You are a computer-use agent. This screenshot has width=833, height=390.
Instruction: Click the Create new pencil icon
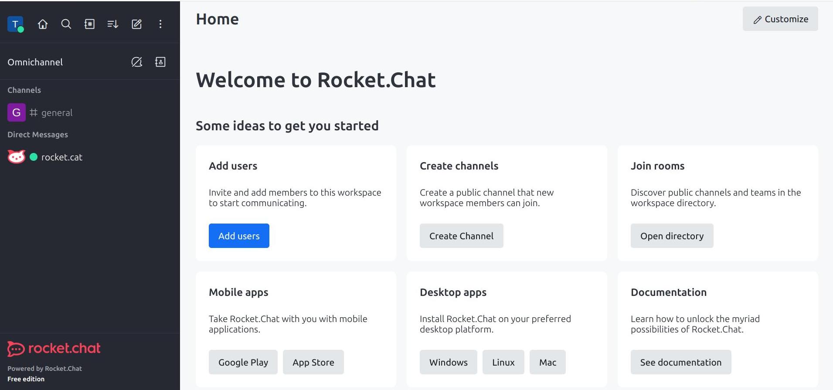(x=136, y=24)
